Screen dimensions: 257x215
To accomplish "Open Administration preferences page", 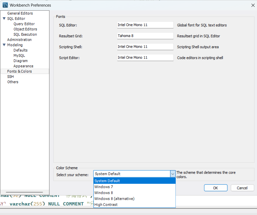I will 19,40.
